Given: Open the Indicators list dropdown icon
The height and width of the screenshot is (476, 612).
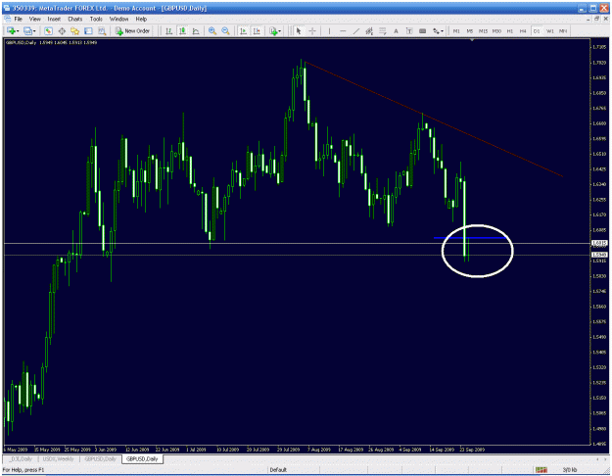Looking at the screenshot, I should [275, 31].
